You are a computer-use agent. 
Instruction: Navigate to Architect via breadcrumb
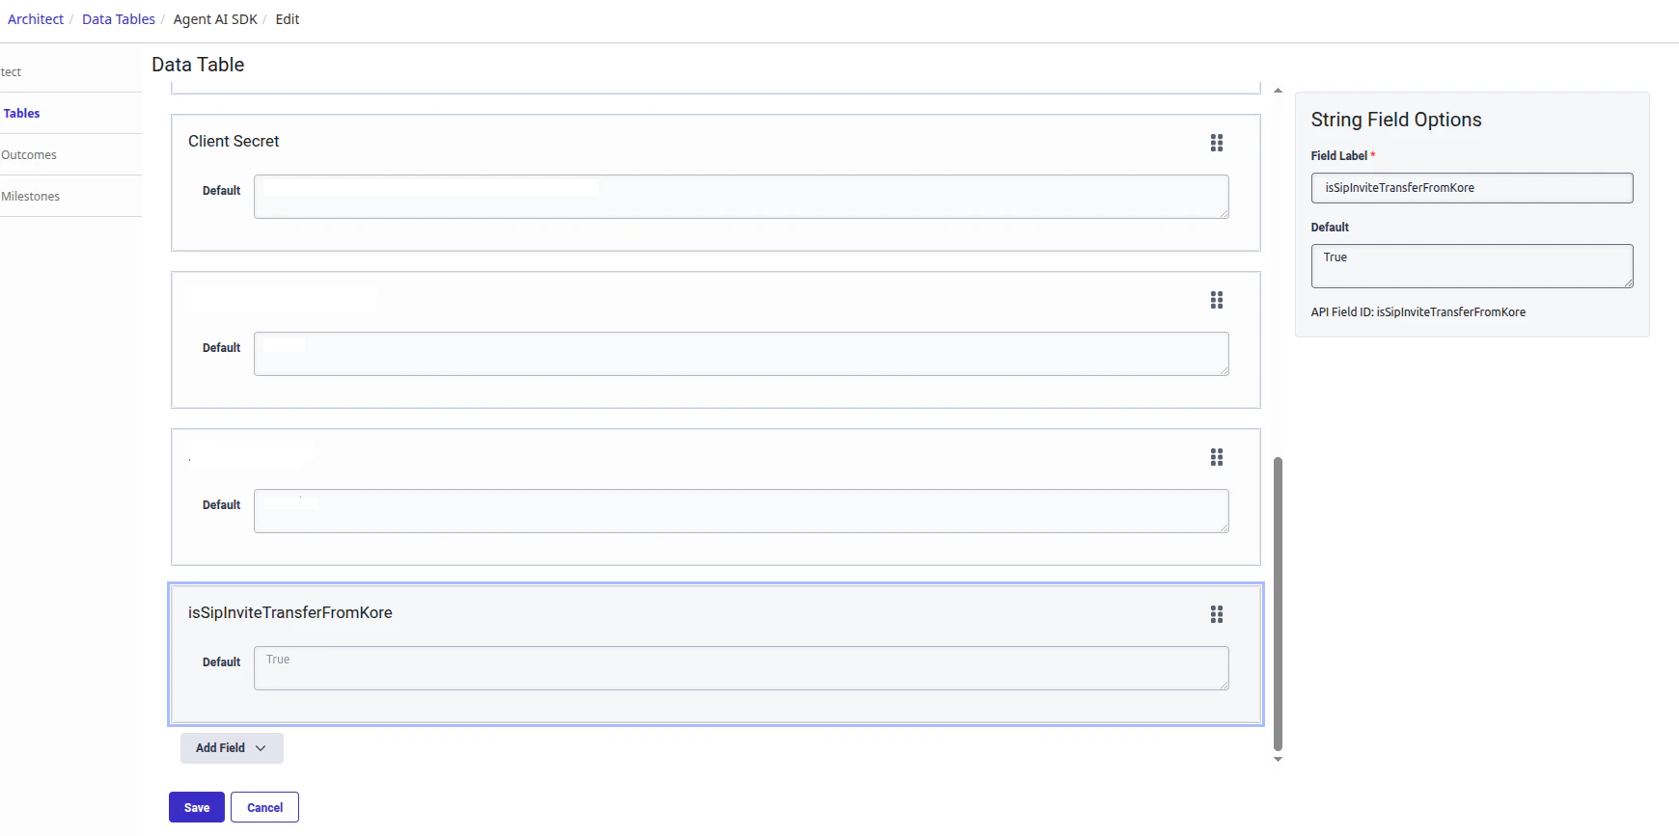(x=35, y=18)
